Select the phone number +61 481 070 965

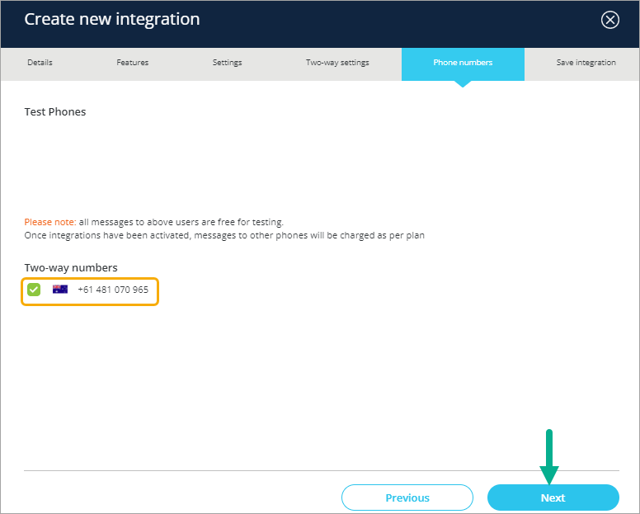point(113,290)
